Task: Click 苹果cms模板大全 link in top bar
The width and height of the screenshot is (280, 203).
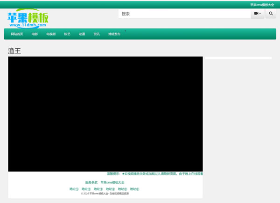Action: tap(262, 5)
